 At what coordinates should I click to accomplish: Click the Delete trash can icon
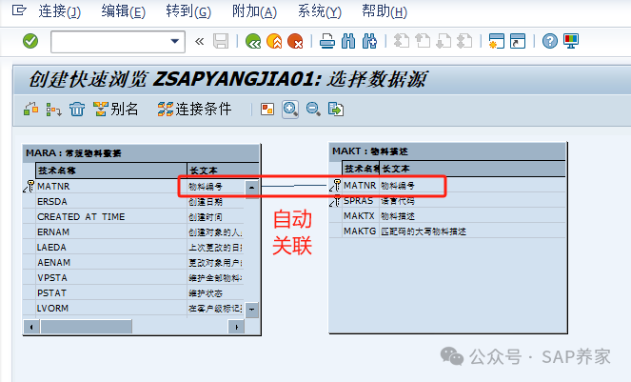pos(77,110)
